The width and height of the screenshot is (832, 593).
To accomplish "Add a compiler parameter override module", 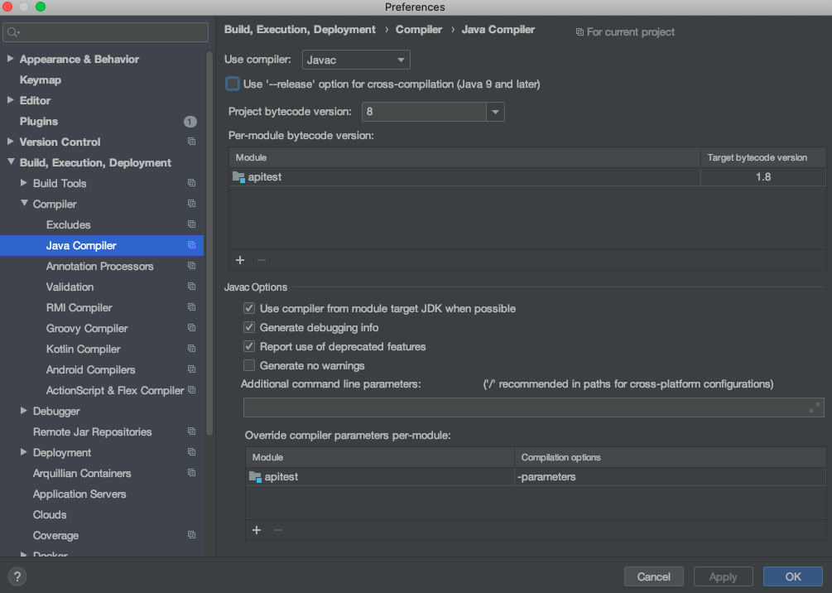I will coord(257,530).
